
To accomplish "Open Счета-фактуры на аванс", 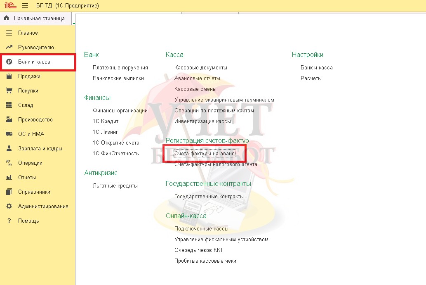I will (x=204, y=154).
